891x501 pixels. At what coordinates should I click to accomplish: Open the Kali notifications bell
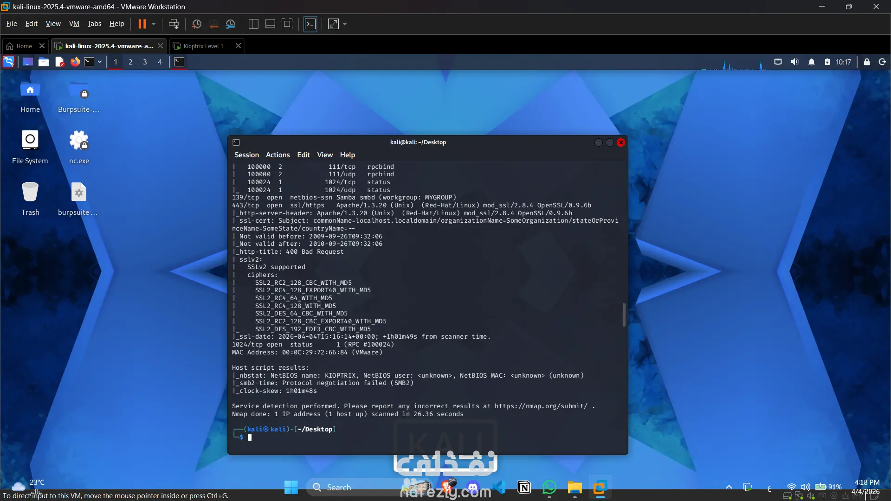(x=812, y=62)
